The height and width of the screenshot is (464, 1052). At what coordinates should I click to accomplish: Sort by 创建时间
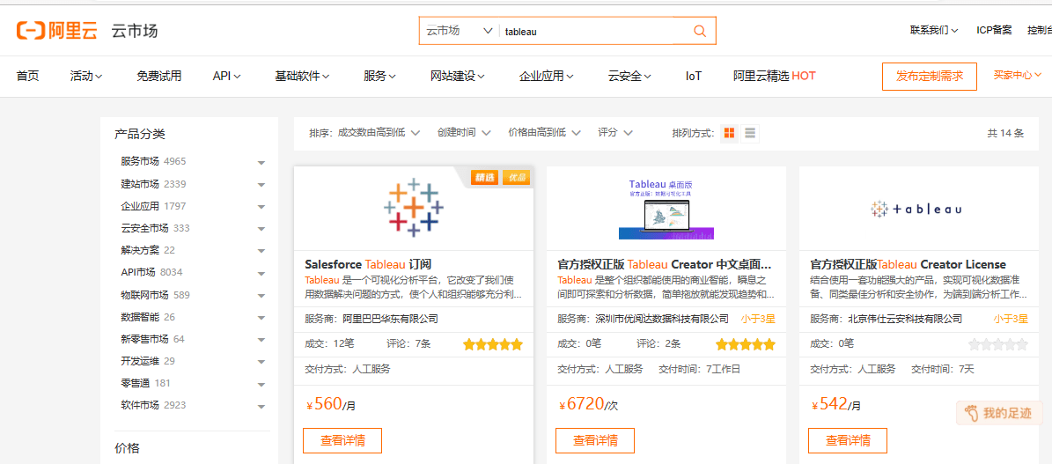click(x=464, y=133)
